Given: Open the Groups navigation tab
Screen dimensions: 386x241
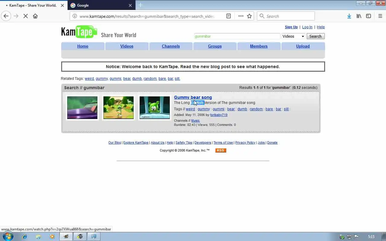Looking at the screenshot, I should click(x=215, y=46).
